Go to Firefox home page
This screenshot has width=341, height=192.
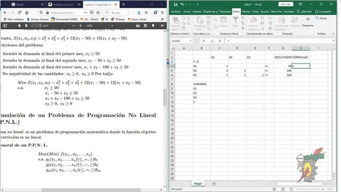(27, 13)
